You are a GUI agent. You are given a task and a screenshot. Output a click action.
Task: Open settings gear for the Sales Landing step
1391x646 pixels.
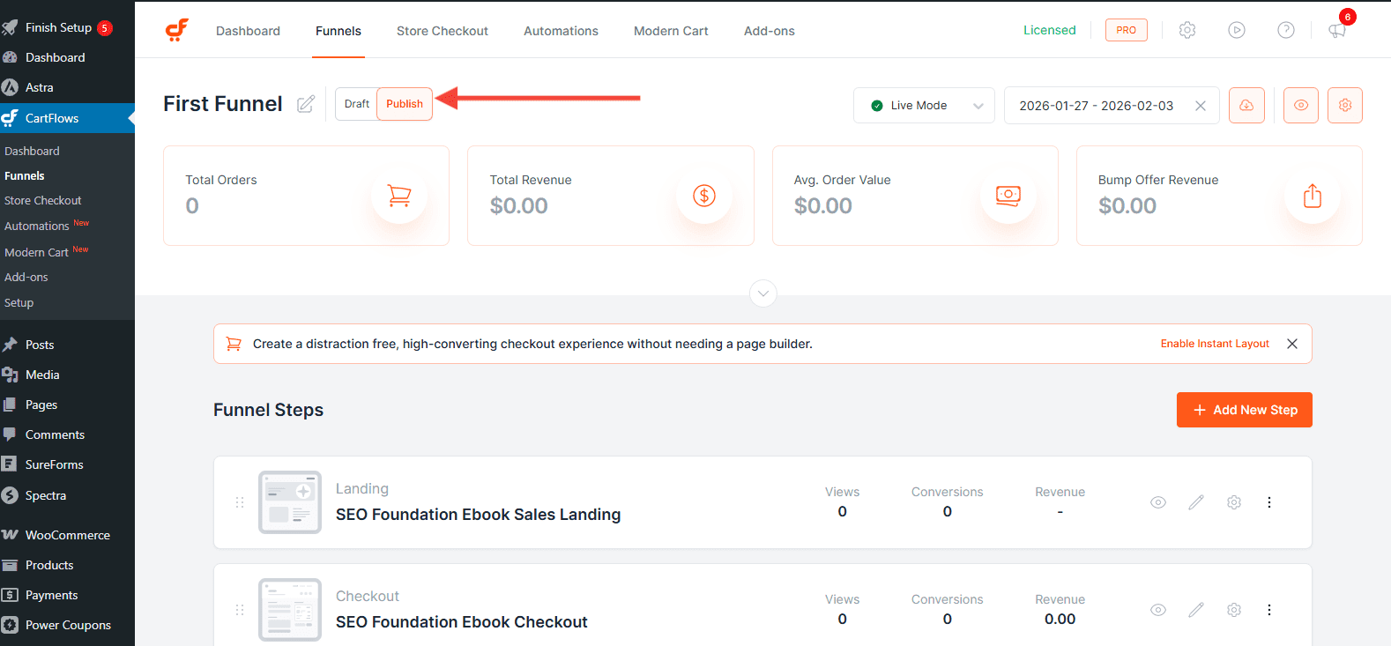click(1234, 502)
